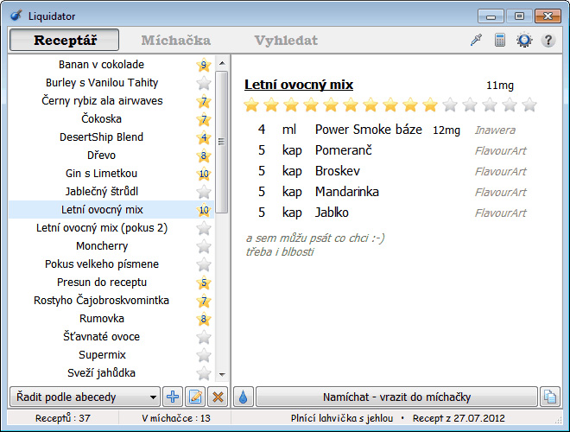Add a new recipe with plus icon
The width and height of the screenshot is (570, 432).
pyautogui.click(x=173, y=397)
